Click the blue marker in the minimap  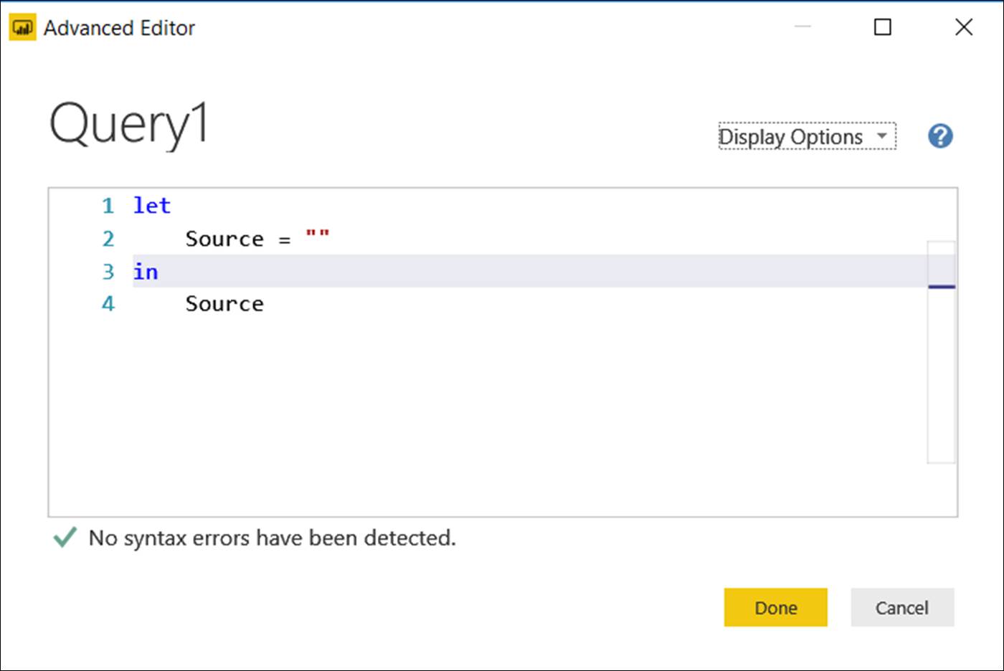(x=941, y=287)
